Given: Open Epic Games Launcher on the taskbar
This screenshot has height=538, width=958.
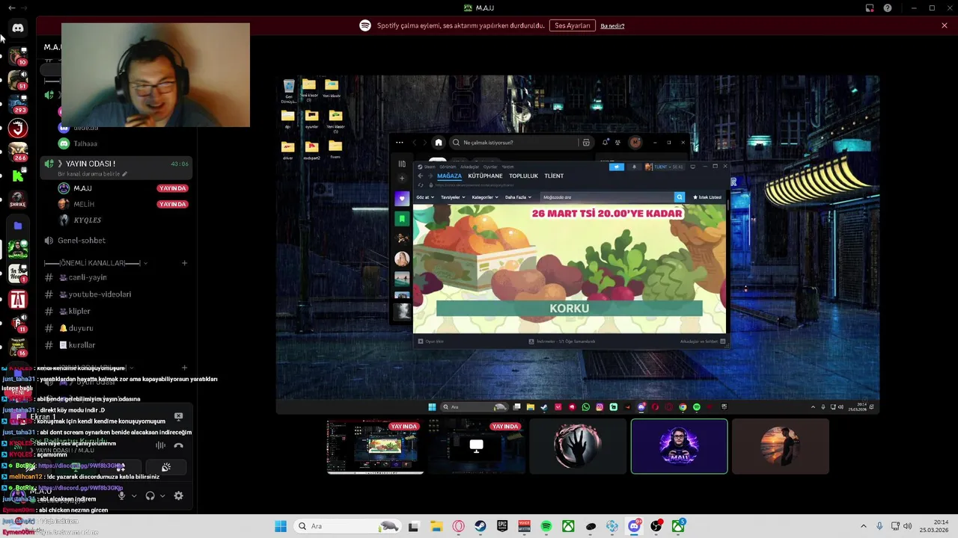Looking at the screenshot, I should tap(502, 526).
